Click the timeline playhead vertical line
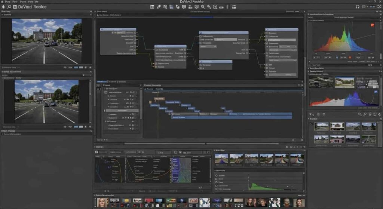The image size is (383, 209). [158, 115]
